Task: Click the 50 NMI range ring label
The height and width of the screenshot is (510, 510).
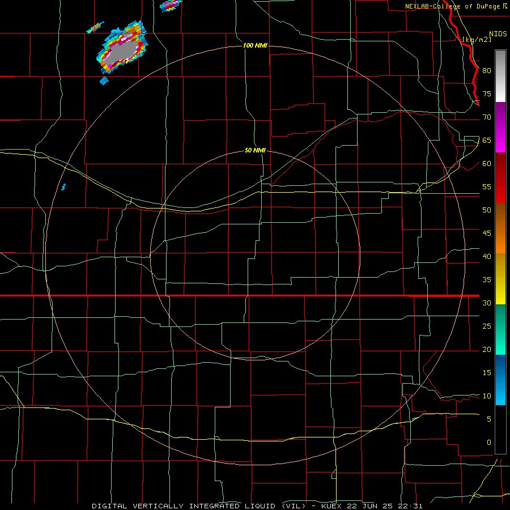Action: (x=255, y=150)
